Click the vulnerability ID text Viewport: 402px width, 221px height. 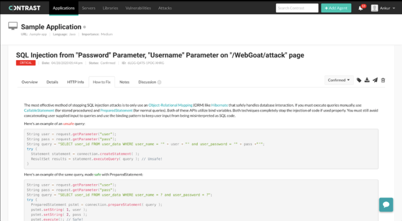[143, 63]
